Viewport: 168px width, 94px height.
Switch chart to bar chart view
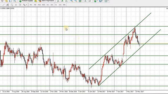58,1
